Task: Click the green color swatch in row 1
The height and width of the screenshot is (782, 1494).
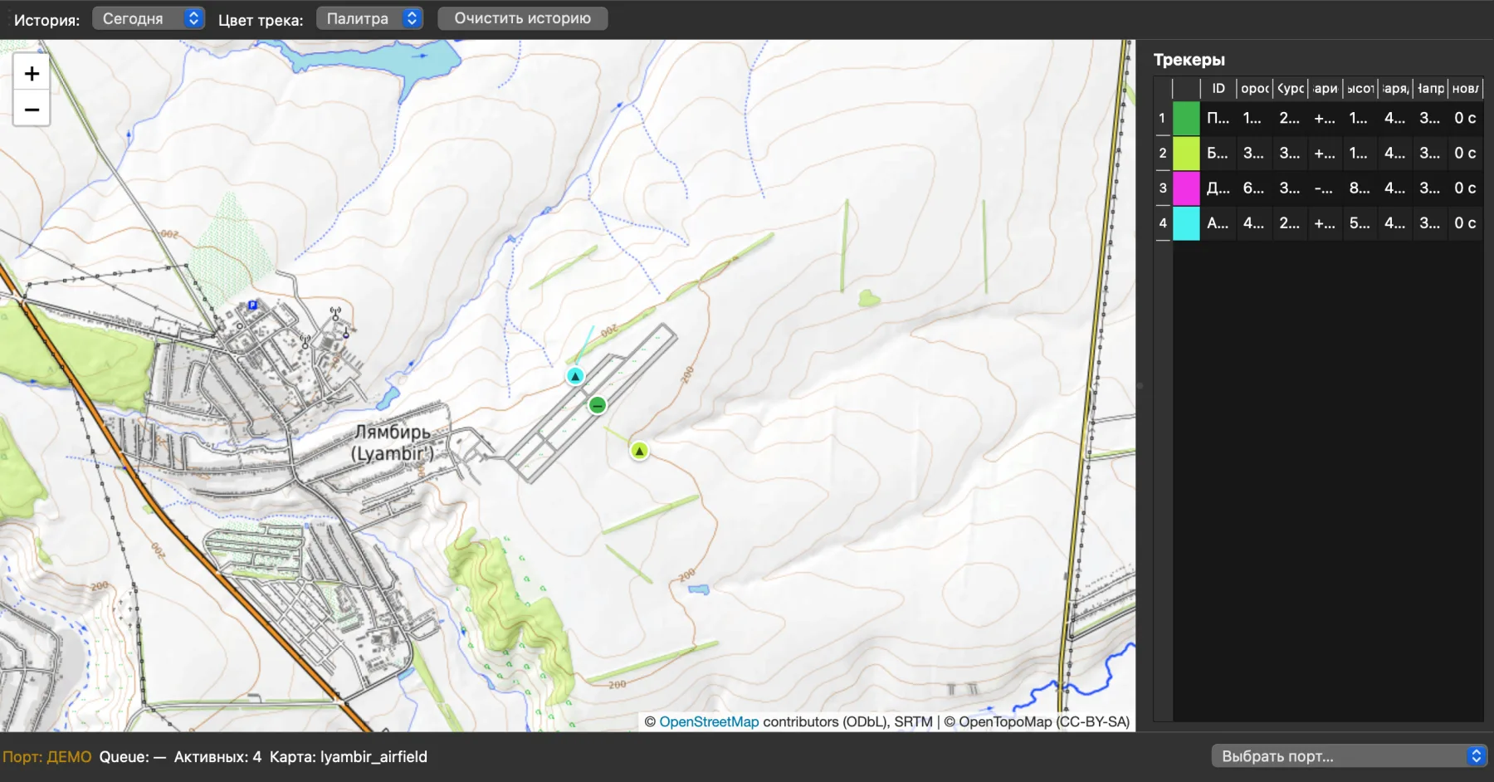Action: click(1186, 118)
